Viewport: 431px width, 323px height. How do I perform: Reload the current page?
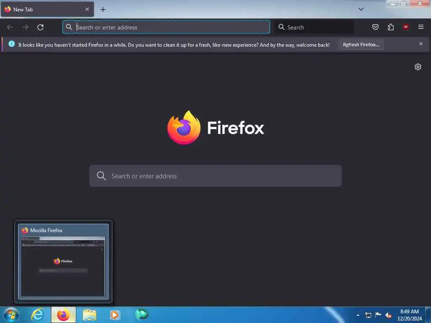click(40, 27)
